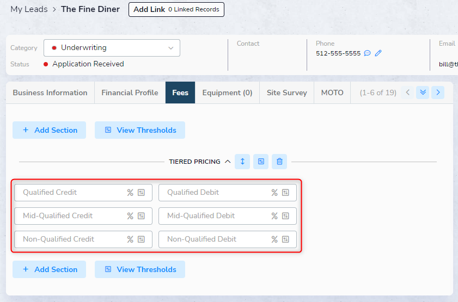Open the Category dropdown showing Underwriting
Viewport: 458px width, 302px height.
pyautogui.click(x=112, y=48)
